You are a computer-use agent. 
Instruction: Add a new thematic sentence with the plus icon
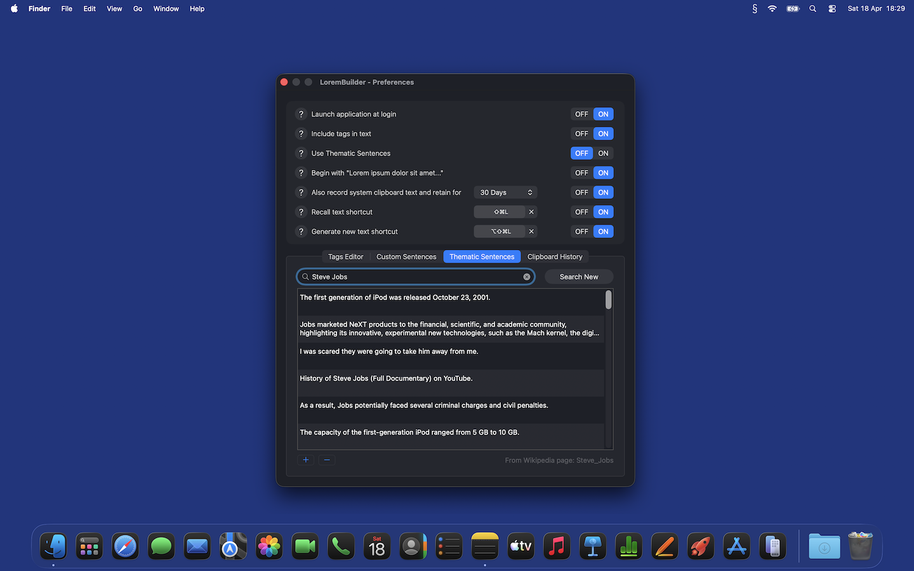tap(306, 459)
